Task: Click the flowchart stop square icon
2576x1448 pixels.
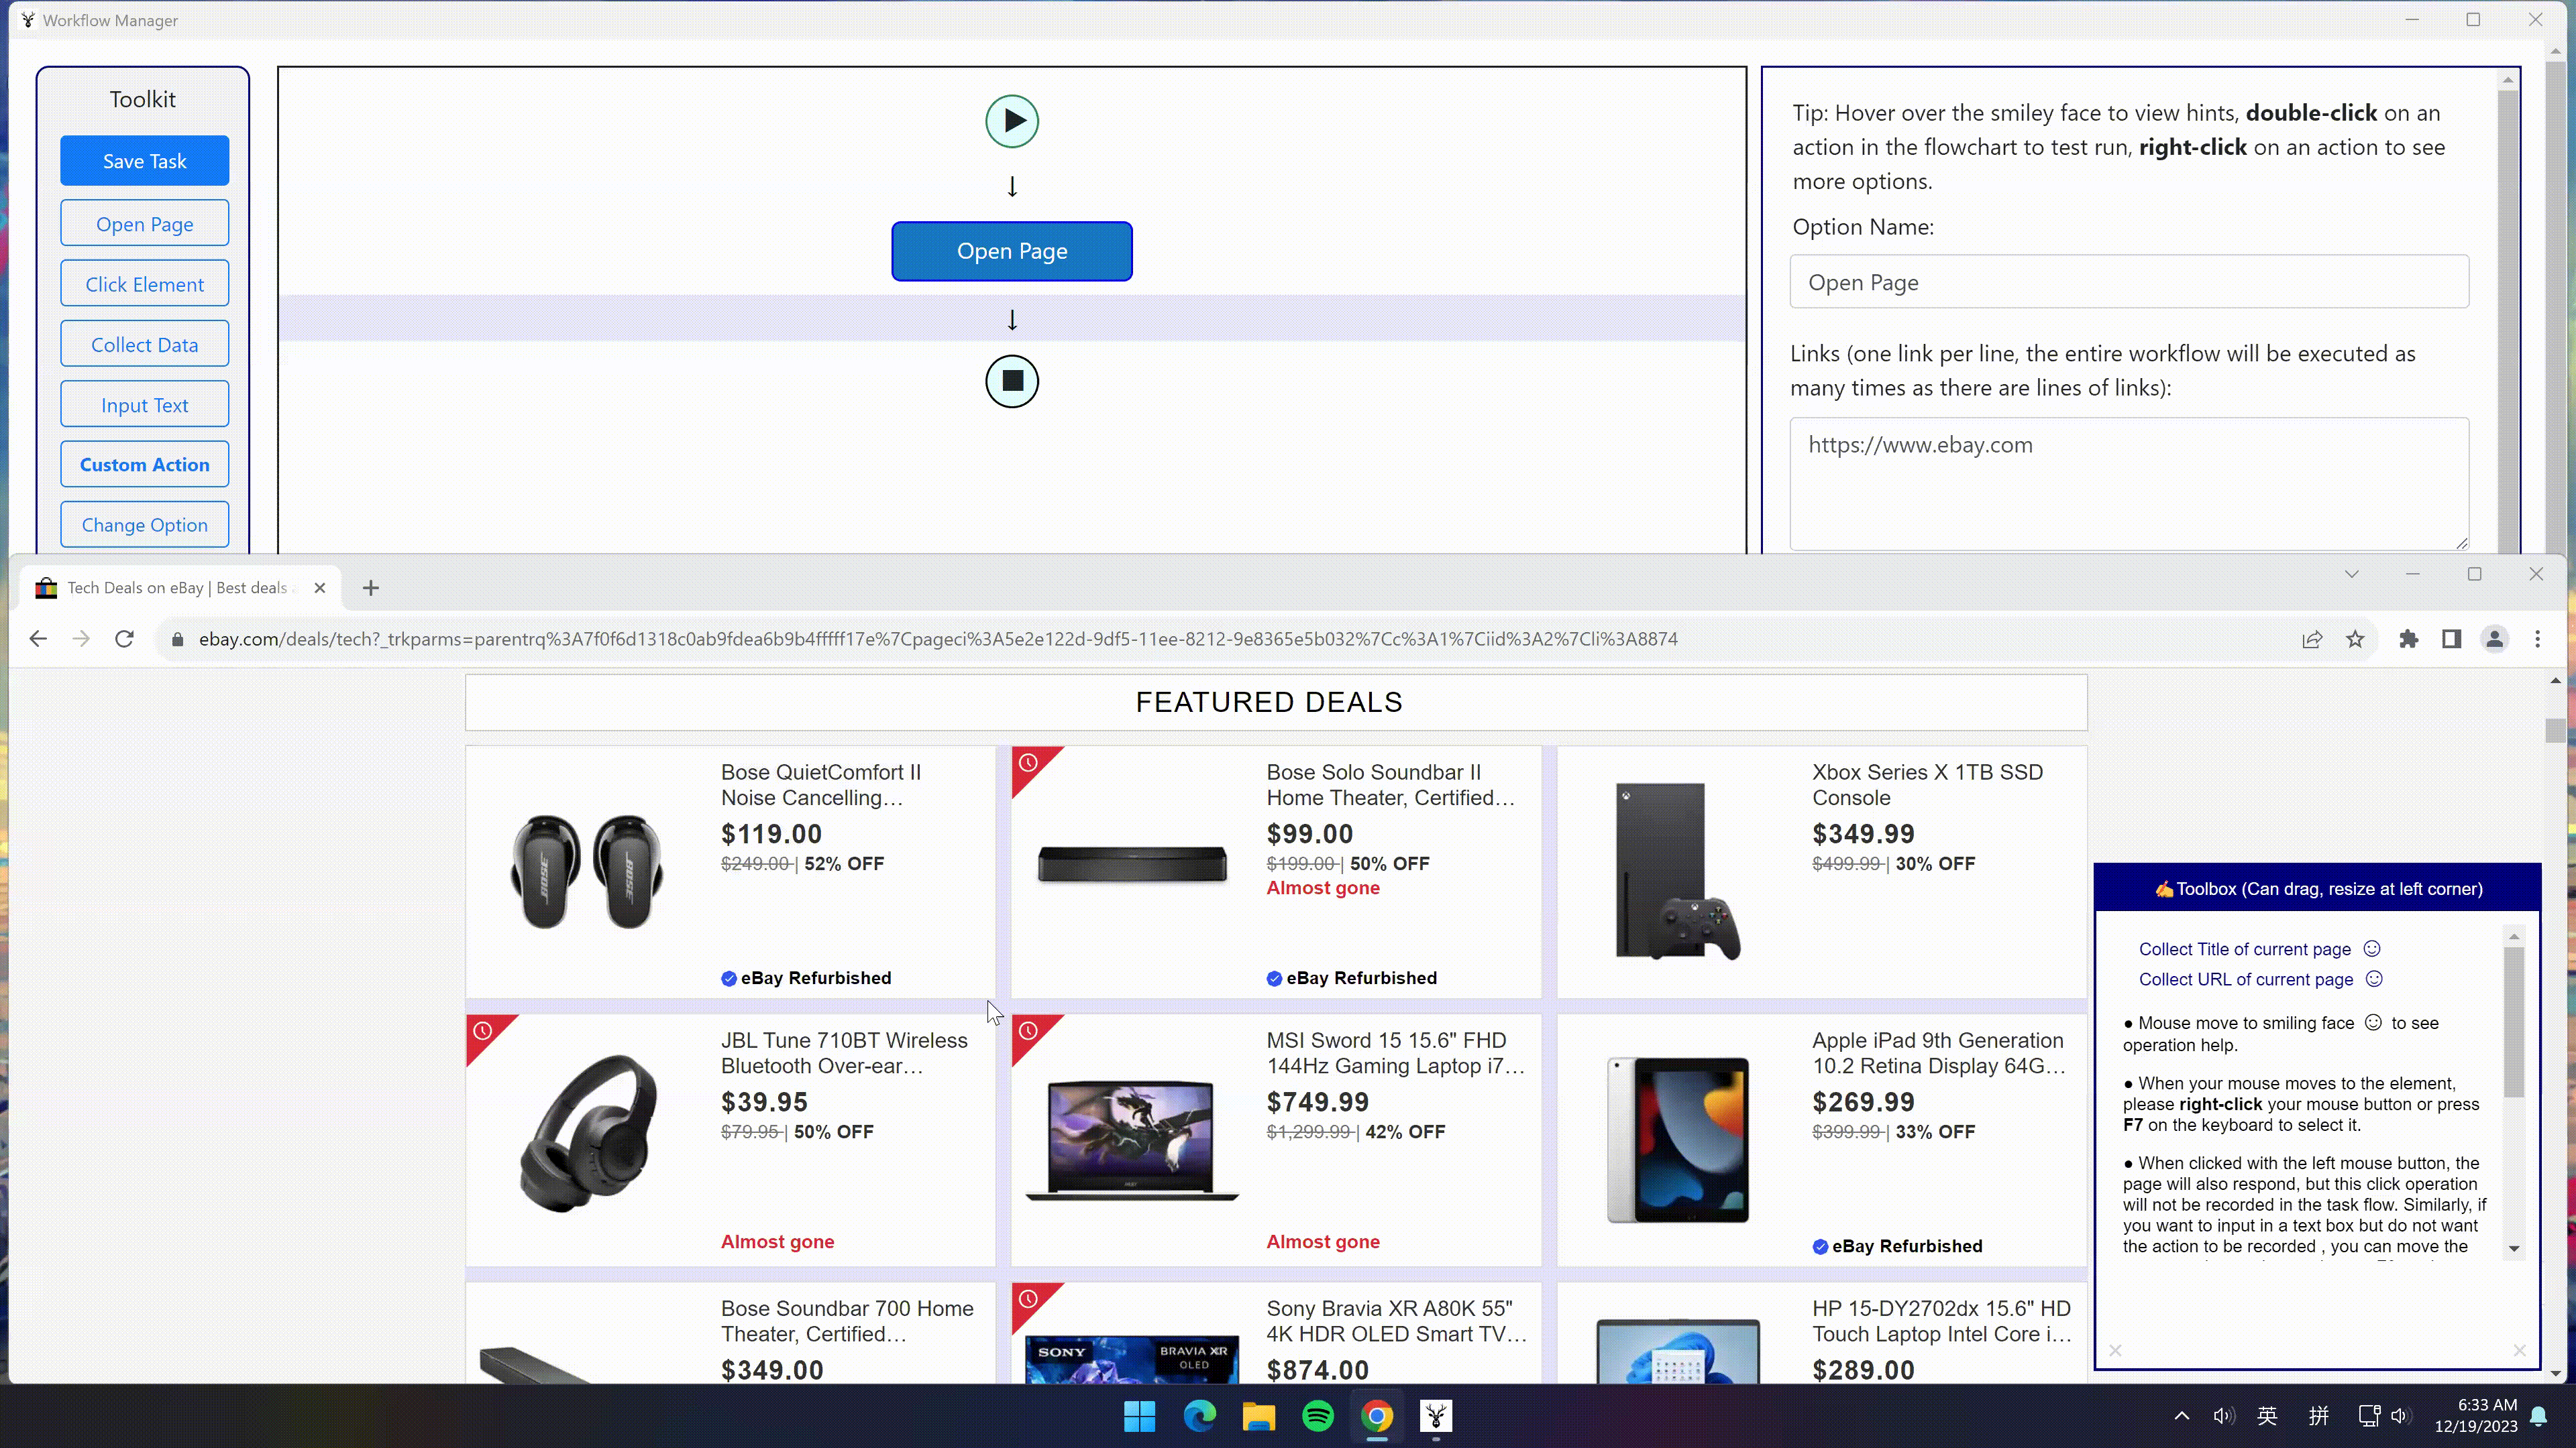Action: coord(1011,381)
